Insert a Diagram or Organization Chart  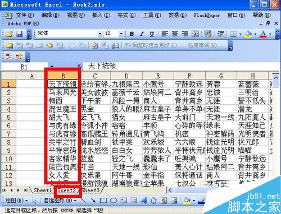pyautogui.click(x=153, y=201)
